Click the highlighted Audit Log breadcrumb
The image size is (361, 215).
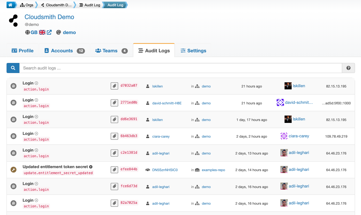(x=115, y=5)
